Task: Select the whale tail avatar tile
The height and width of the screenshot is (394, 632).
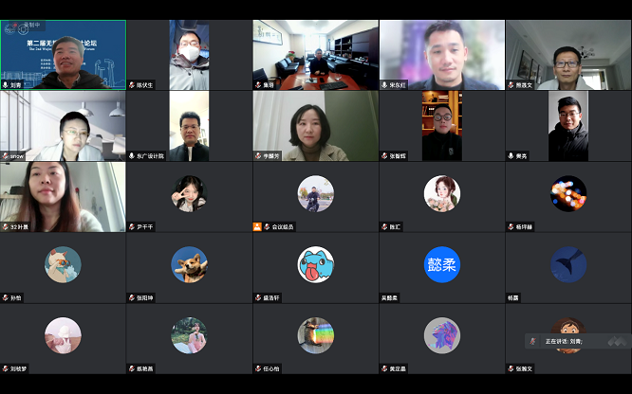Action: click(x=568, y=264)
